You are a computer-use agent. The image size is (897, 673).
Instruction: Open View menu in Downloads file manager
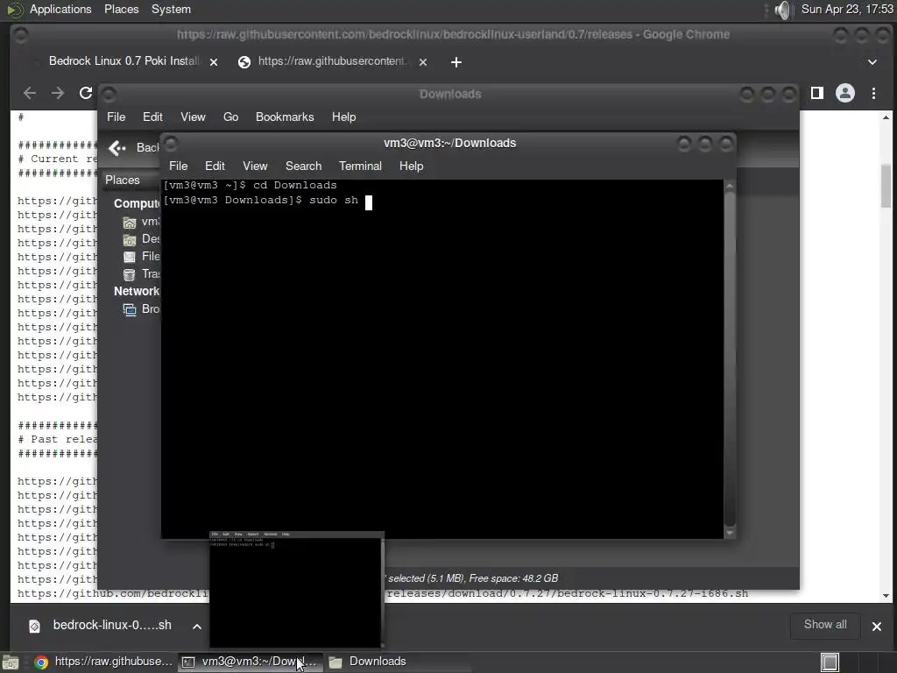[x=193, y=117]
